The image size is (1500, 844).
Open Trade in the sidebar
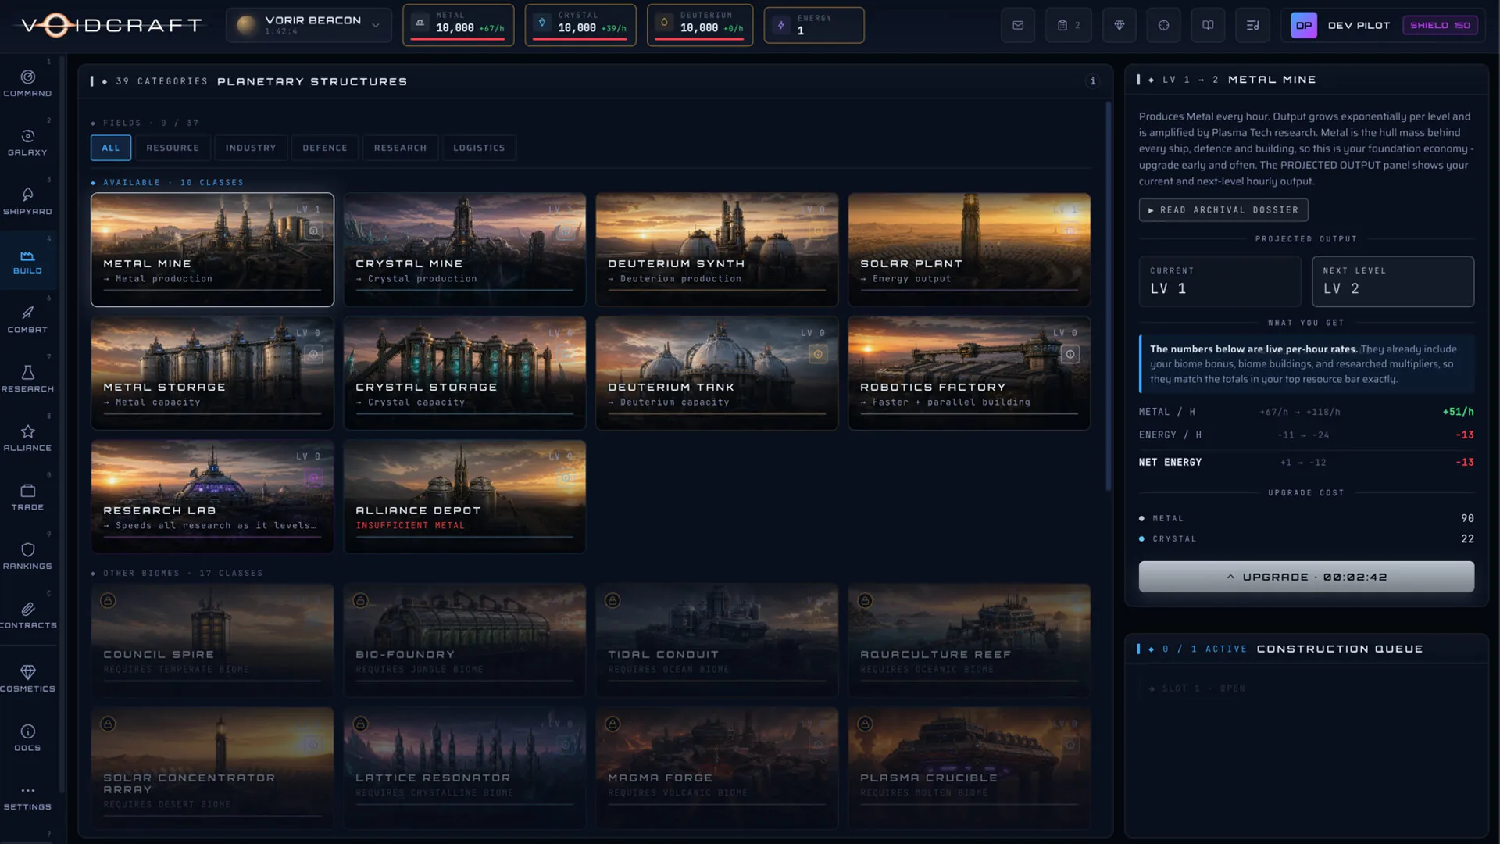pos(28,498)
